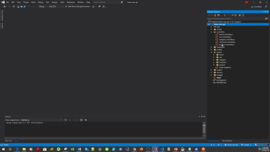Select app.js in Solution Explorer
270x152 pixels.
(219, 78)
